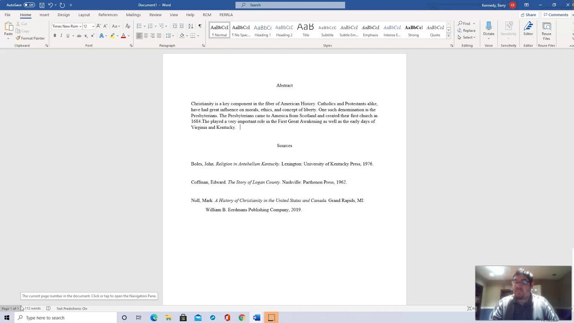Screen dimensions: 574x323
Task: Decrease font size with Shrink Font
Action: click(x=105, y=26)
